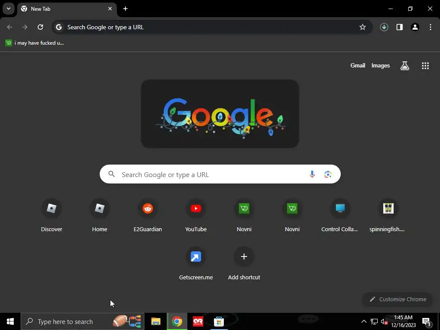Open Microsoft Store from taskbar
The width and height of the screenshot is (440, 330).
point(219,321)
